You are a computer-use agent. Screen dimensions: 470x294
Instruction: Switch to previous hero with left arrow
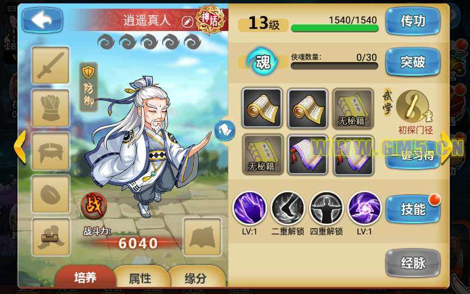coord(20,146)
